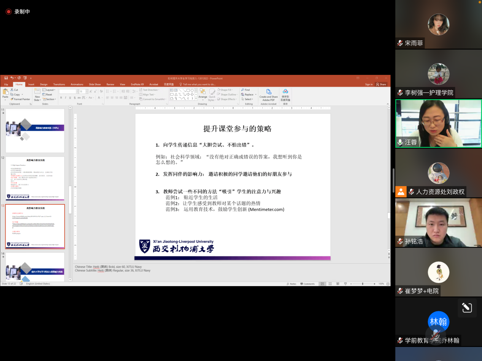
Task: Select the Format Painter tool
Action: [21, 99]
